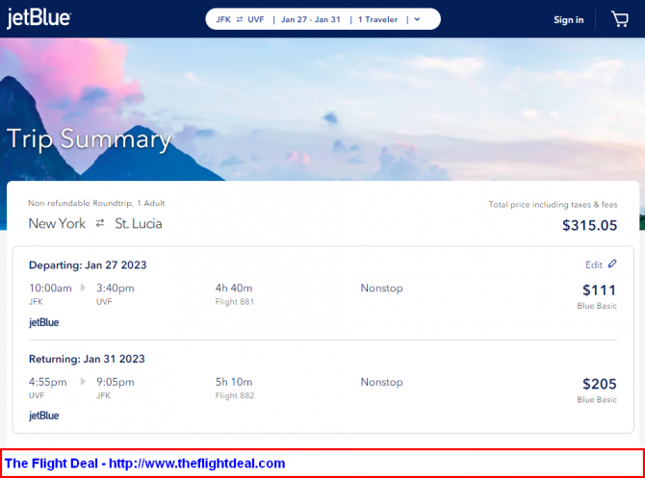Click 4:55pm departure time

coord(47,382)
